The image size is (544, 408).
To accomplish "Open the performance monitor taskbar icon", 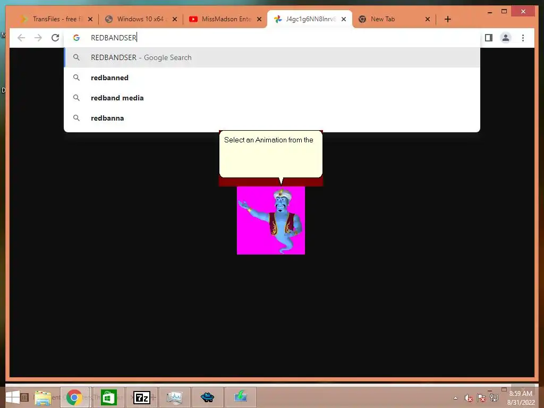I will tap(174, 397).
